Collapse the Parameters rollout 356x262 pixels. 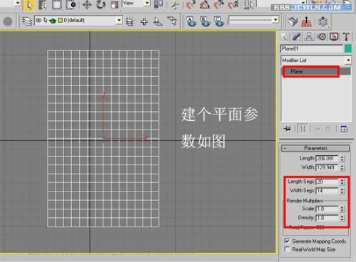click(315, 148)
